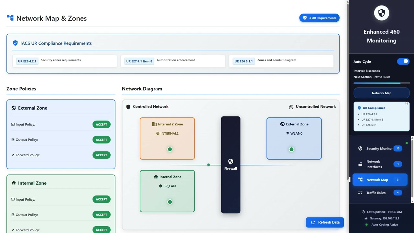Viewport: 414px width, 233px height.
Task: Click the BR_LAN interface icon
Action: coord(160,186)
